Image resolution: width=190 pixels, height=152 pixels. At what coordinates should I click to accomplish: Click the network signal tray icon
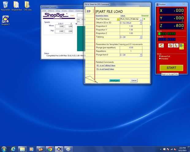(x=171, y=149)
